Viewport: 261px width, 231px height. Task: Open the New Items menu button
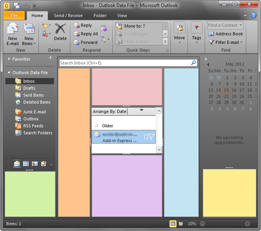pyautogui.click(x=29, y=34)
